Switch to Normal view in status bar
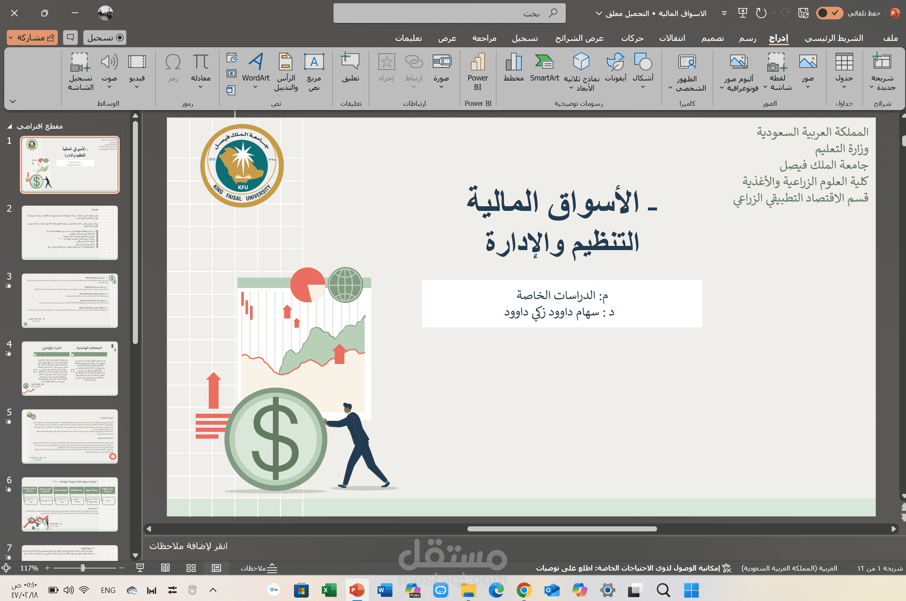 tap(216, 568)
